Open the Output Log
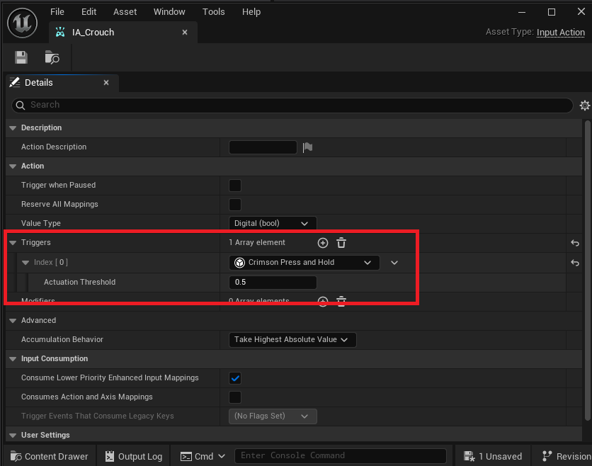 (134, 456)
